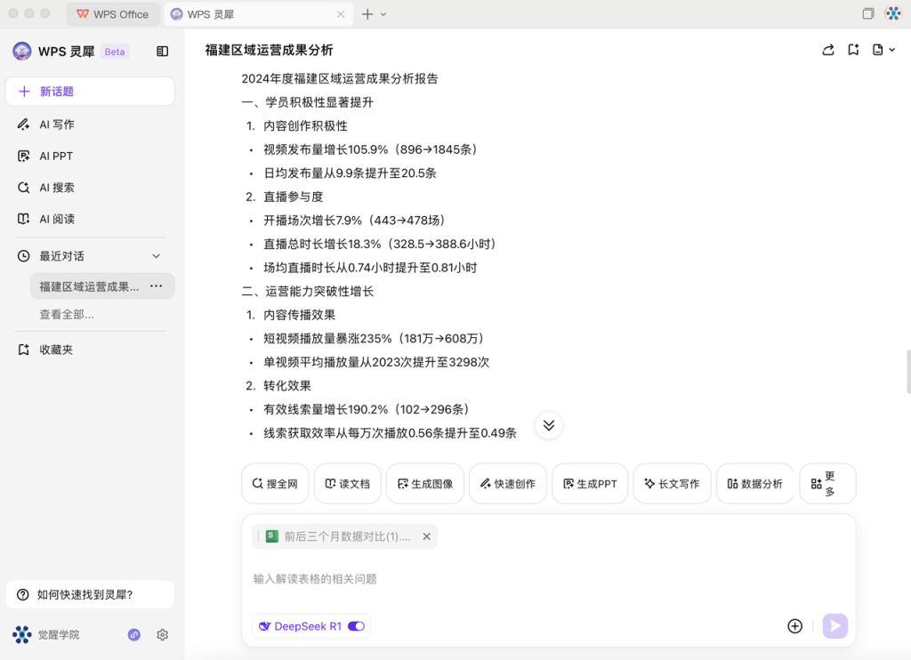Click the DeepSeek R1 whale icon
The height and width of the screenshot is (660, 911).
point(265,626)
